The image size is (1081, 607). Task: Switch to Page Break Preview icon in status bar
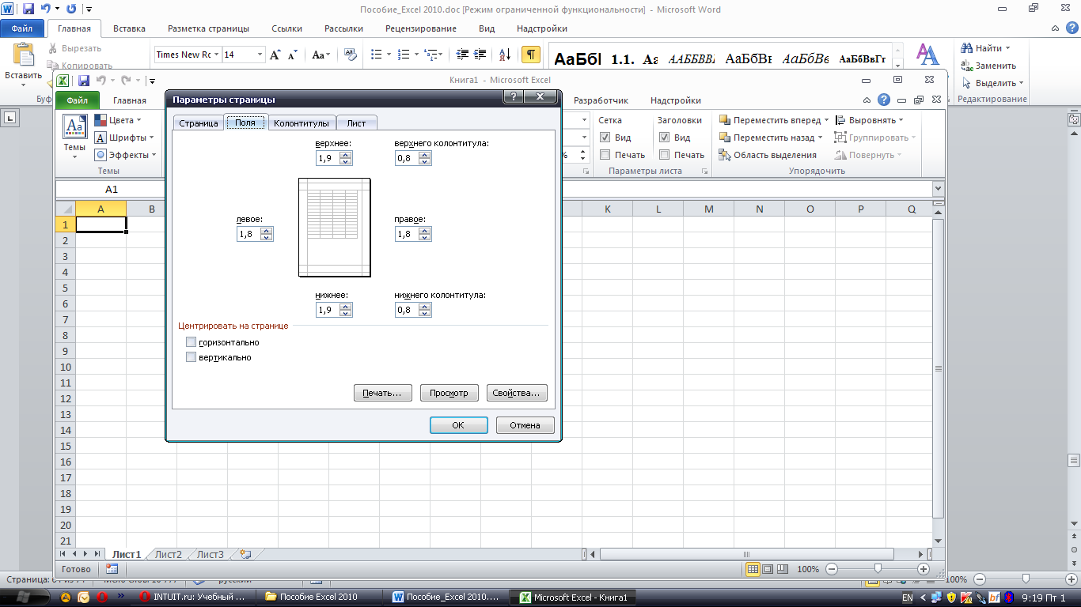pyautogui.click(x=783, y=569)
